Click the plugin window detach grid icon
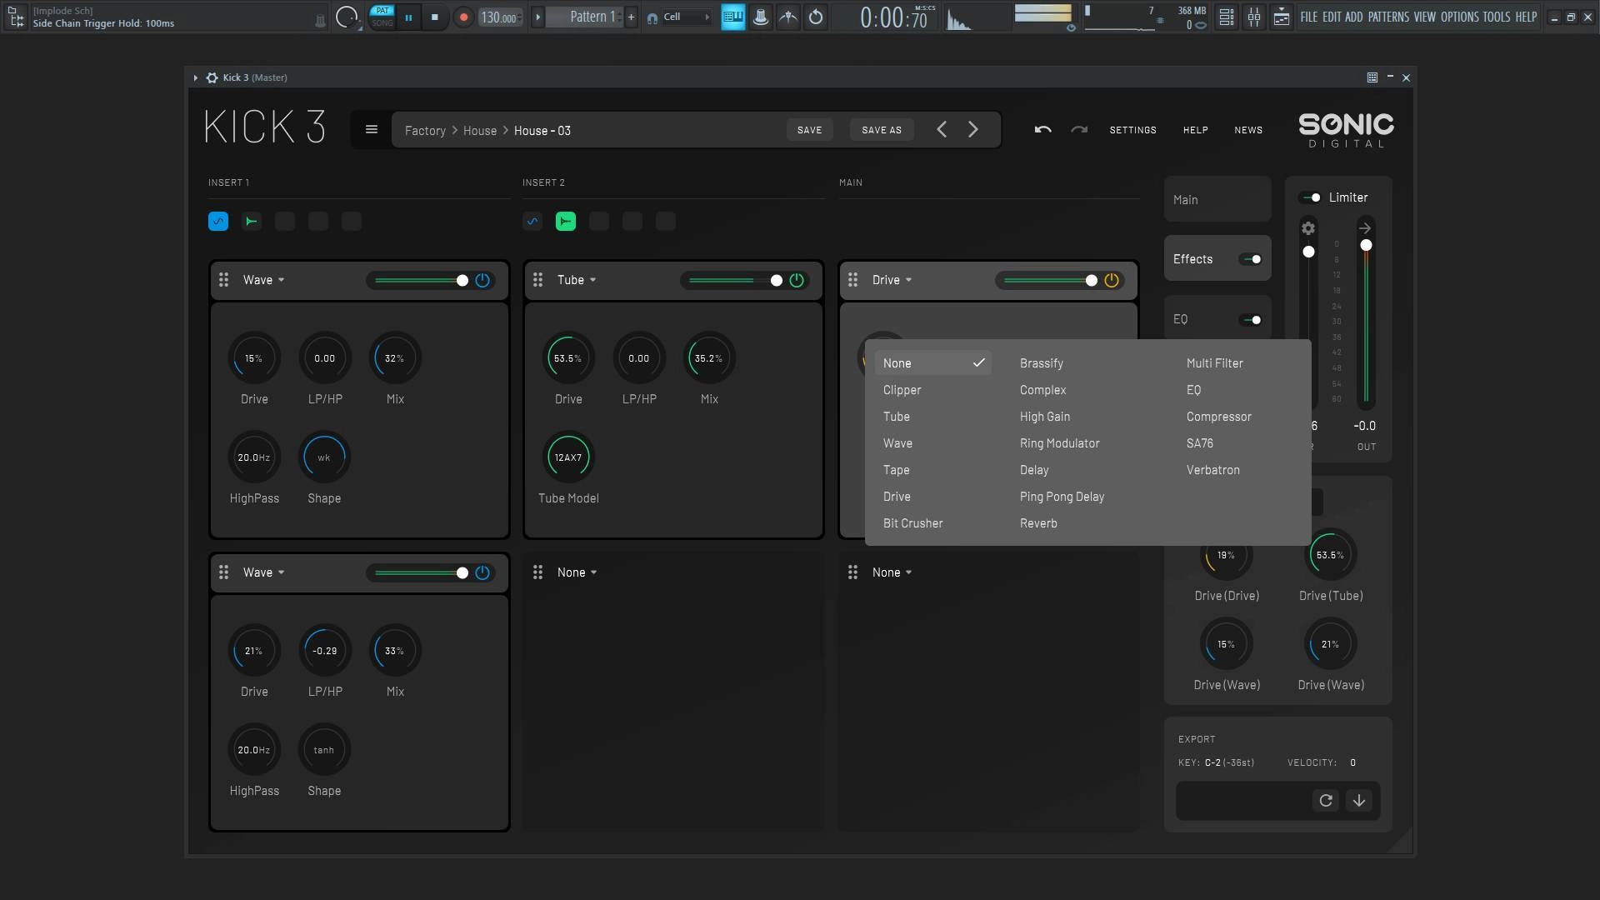Viewport: 1600px width, 900px height. (1372, 77)
